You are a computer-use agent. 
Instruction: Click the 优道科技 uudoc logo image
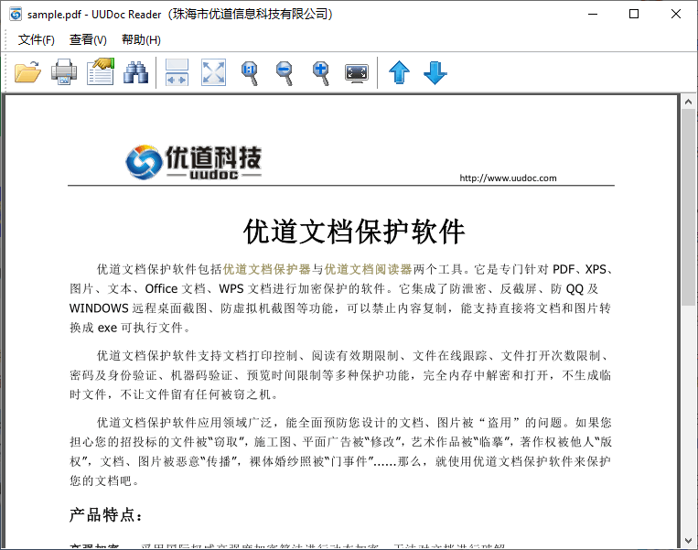[194, 162]
